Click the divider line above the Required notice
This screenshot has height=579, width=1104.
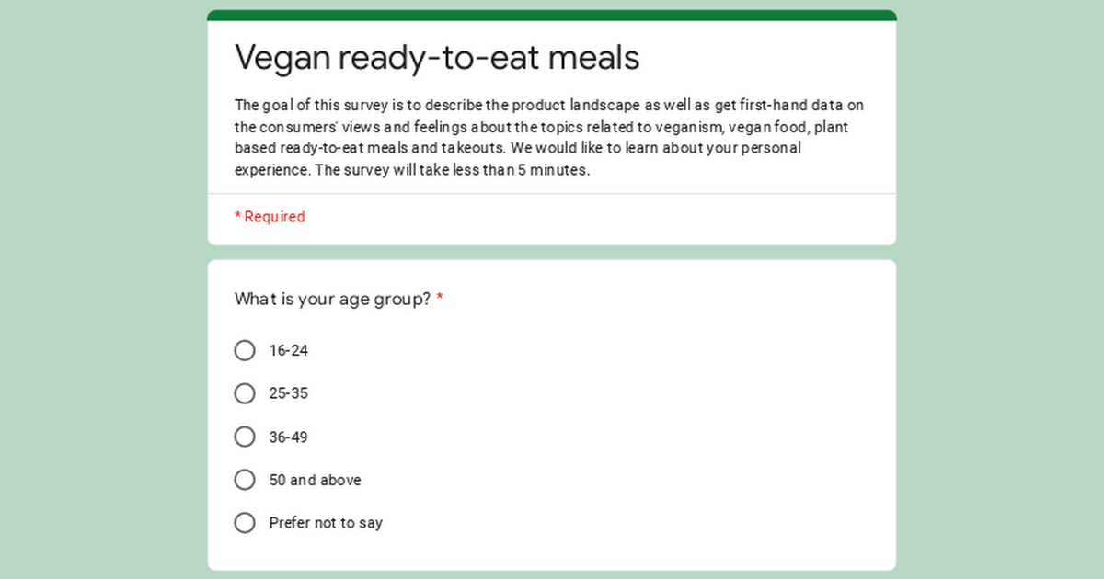pyautogui.click(x=552, y=194)
